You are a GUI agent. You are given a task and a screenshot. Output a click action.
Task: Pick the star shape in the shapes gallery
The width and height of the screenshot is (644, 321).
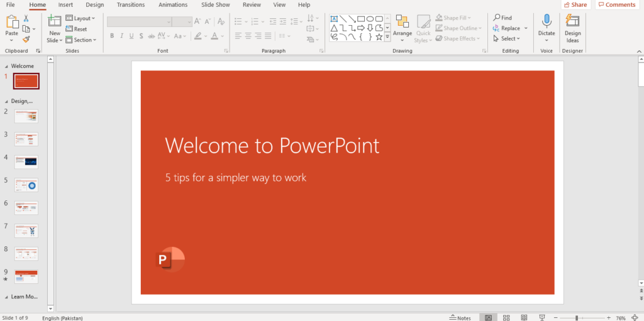(379, 37)
